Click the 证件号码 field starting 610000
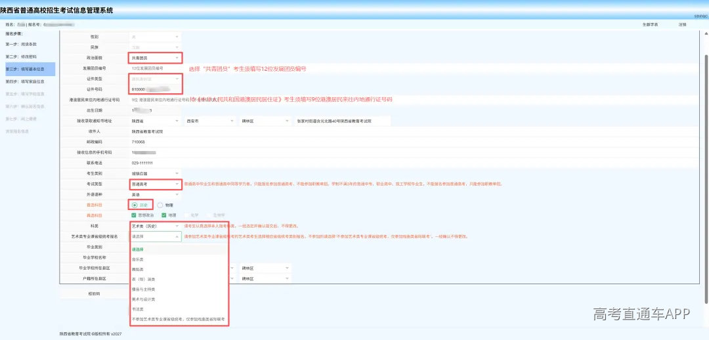Viewport: 709px width, 340px height. 155,89
